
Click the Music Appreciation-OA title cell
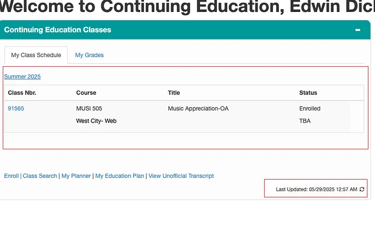click(x=198, y=108)
